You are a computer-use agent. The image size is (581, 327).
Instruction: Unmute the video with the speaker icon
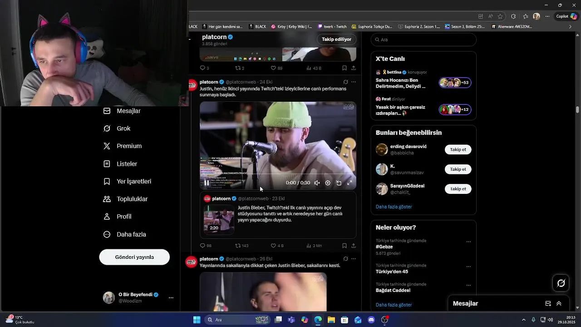coord(317,183)
